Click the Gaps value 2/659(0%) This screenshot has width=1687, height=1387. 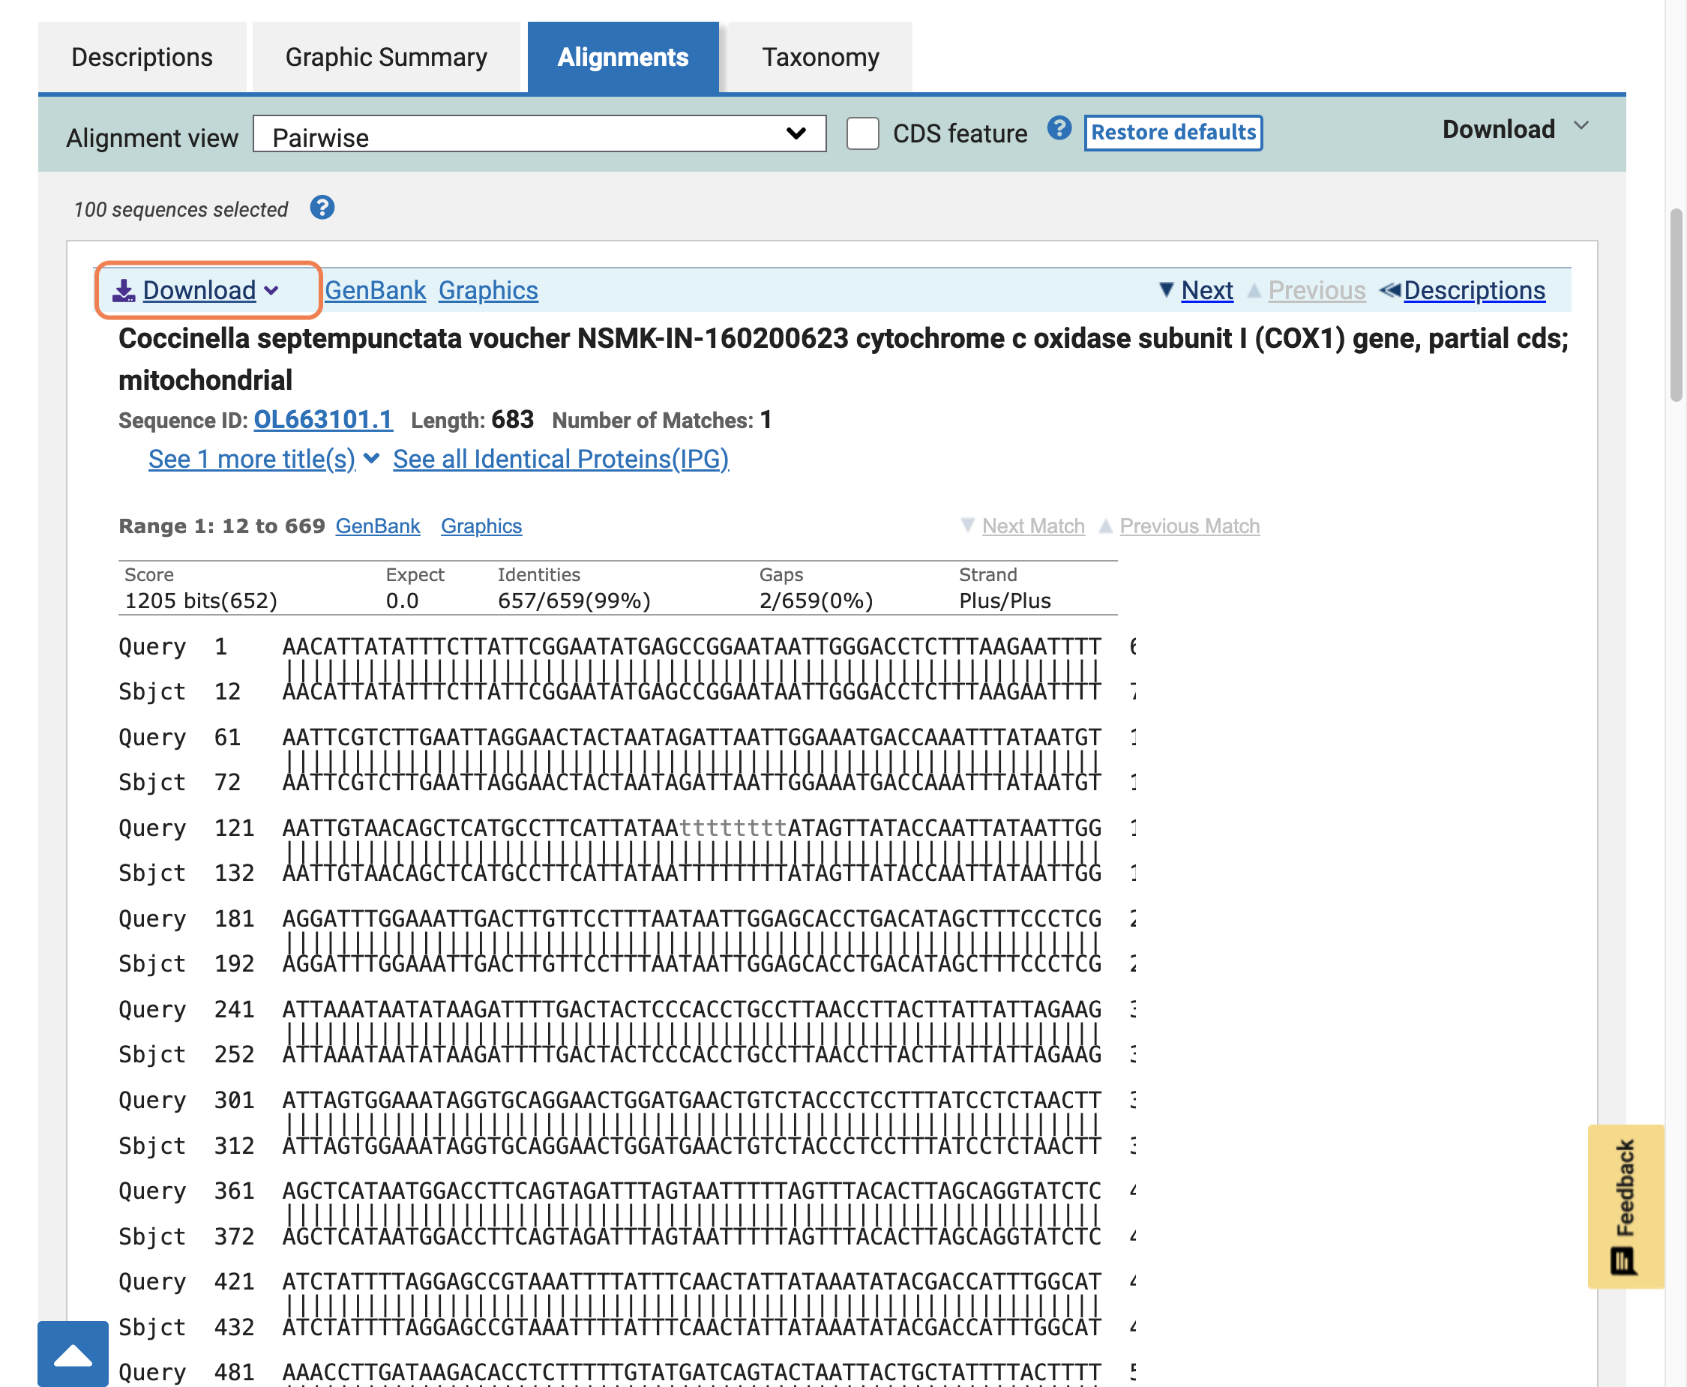click(x=816, y=600)
